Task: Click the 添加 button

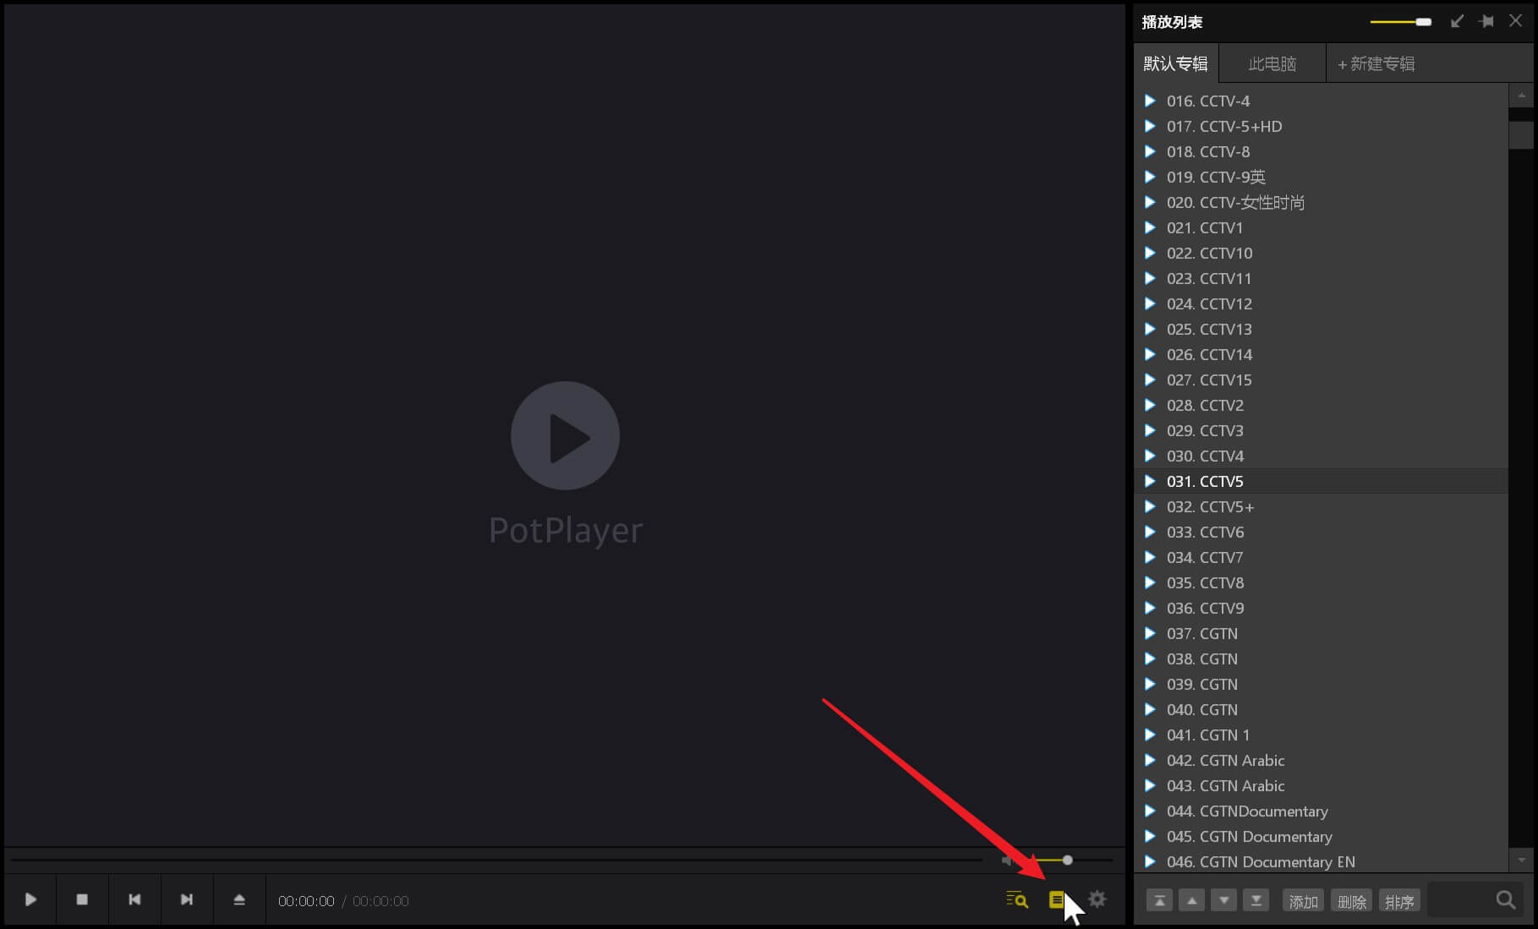Action: pyautogui.click(x=1303, y=901)
